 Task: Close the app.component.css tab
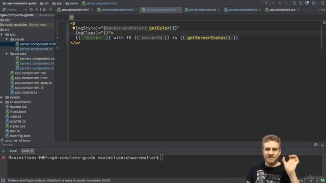(298, 10)
